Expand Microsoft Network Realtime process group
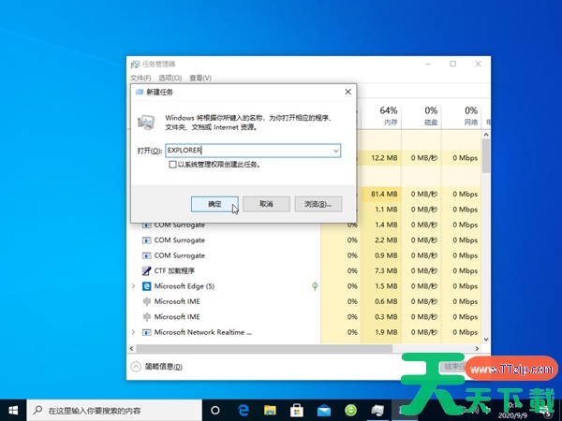 click(133, 331)
